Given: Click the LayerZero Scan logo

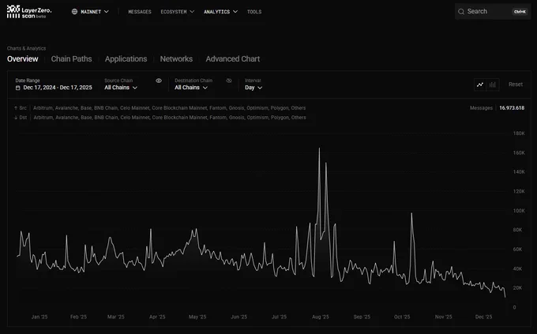Looking at the screenshot, I should click(x=29, y=12).
